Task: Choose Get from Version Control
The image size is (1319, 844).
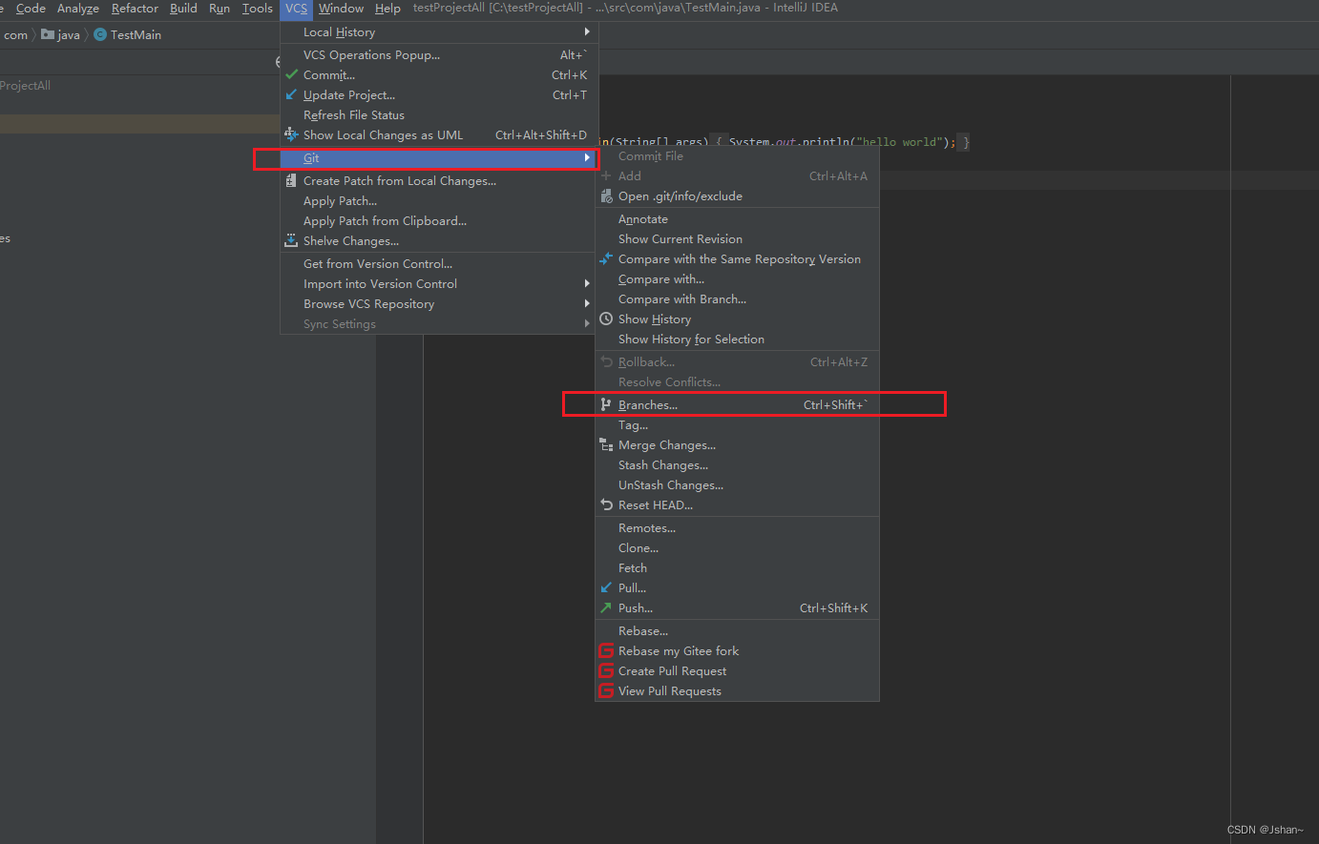Action: pos(438,263)
